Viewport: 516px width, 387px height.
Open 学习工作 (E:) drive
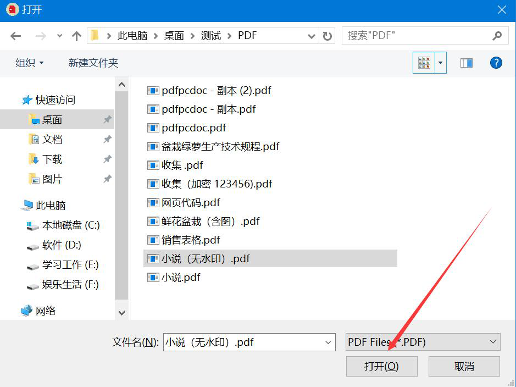pyautogui.click(x=63, y=264)
